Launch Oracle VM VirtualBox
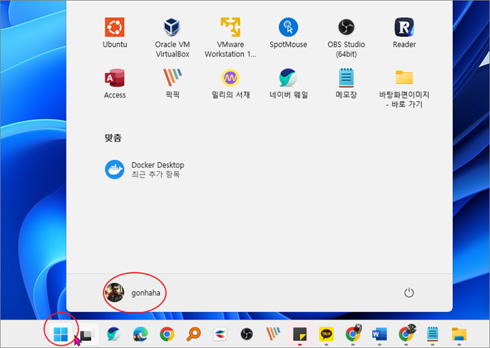Screen dimensions: 490x348 [172, 38]
